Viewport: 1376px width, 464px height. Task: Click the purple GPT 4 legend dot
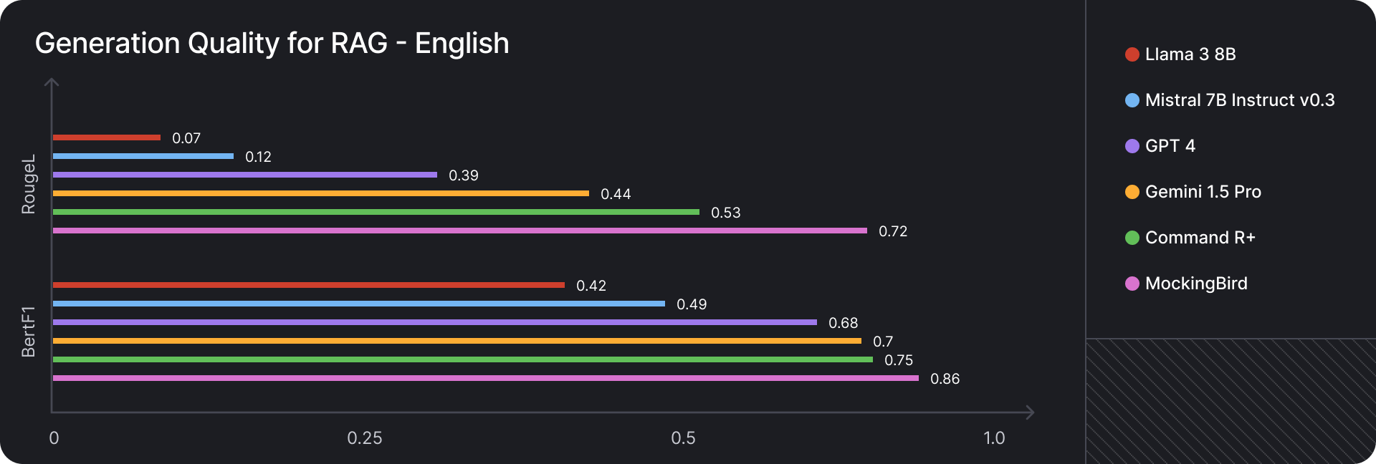click(1132, 146)
